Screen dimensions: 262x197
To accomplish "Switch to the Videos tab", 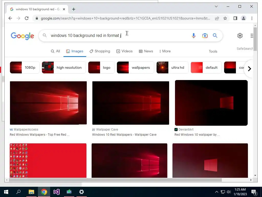I will pyautogui.click(x=124, y=51).
